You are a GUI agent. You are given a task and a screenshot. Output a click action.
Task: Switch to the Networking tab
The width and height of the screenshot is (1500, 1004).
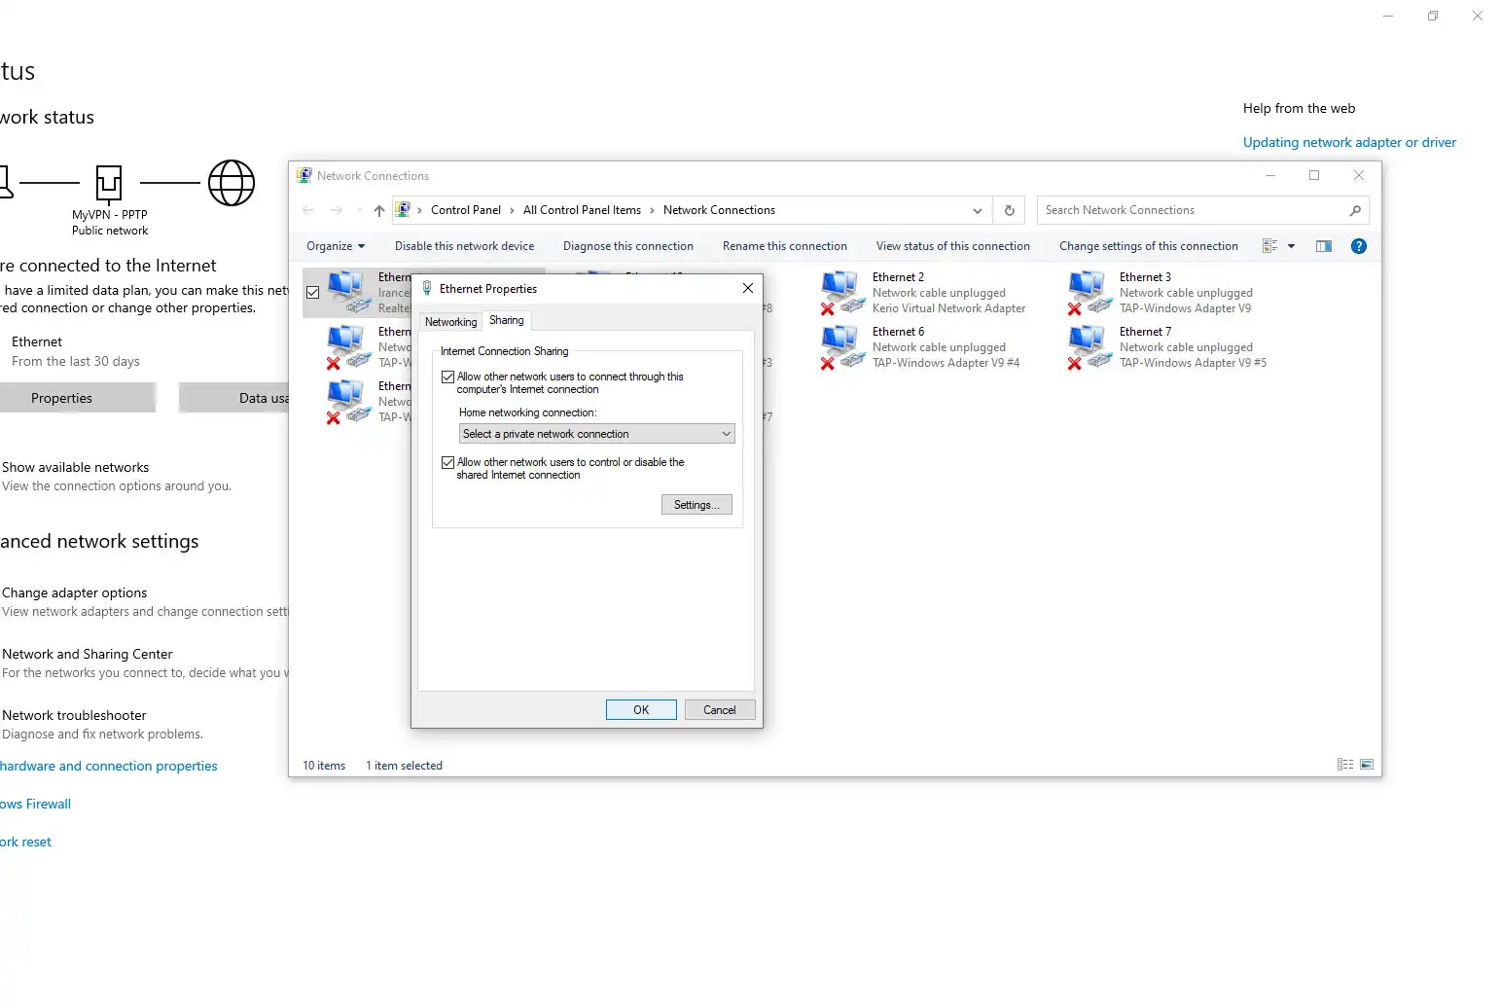(x=450, y=322)
